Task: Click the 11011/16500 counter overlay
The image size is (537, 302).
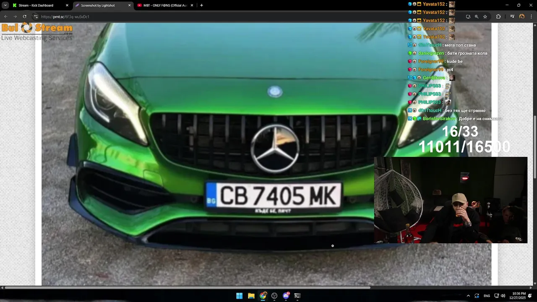Action: 464,147
